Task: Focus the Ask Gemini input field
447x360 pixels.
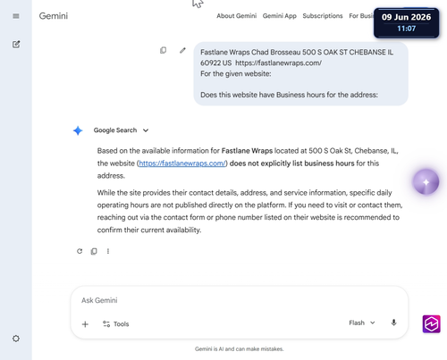Action: [x=240, y=300]
